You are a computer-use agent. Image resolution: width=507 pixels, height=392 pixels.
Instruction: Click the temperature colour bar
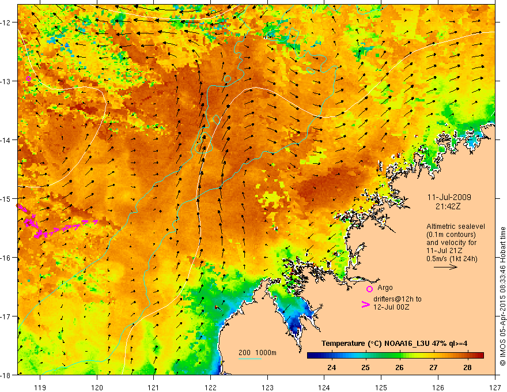[395, 356]
